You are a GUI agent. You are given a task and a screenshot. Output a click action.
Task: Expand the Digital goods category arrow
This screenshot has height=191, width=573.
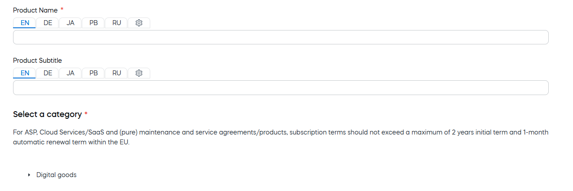tap(29, 175)
